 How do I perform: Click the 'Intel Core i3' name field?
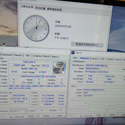[x=29, y=62]
